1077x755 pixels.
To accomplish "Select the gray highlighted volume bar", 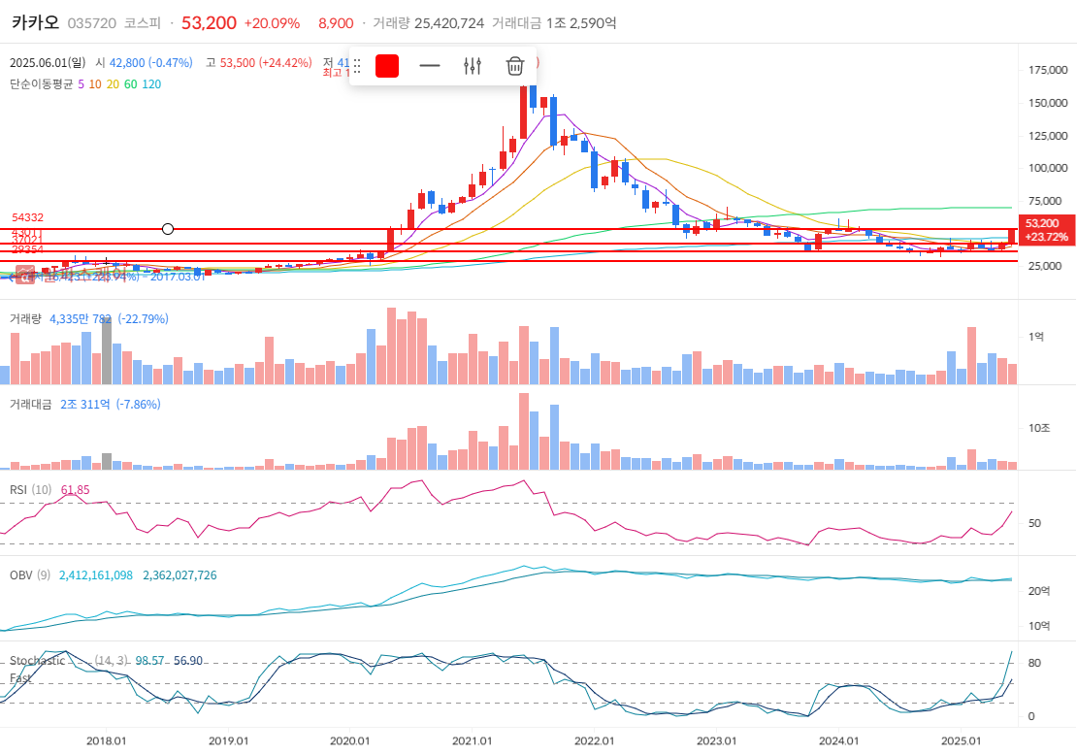I will point(107,351).
